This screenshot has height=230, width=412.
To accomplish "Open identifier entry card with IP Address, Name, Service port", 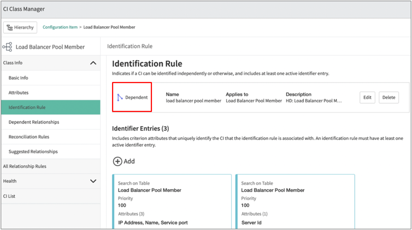I will (x=172, y=202).
